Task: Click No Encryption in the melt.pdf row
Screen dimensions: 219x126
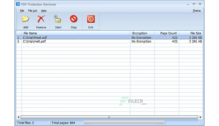Action: (x=141, y=41)
